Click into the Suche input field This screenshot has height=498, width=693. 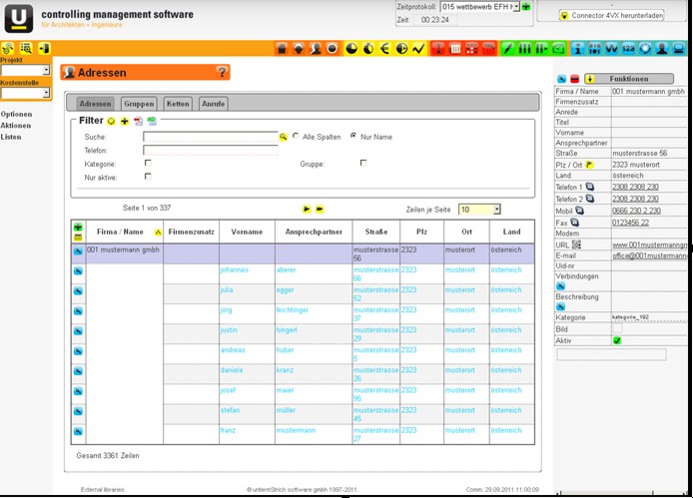[x=211, y=137]
